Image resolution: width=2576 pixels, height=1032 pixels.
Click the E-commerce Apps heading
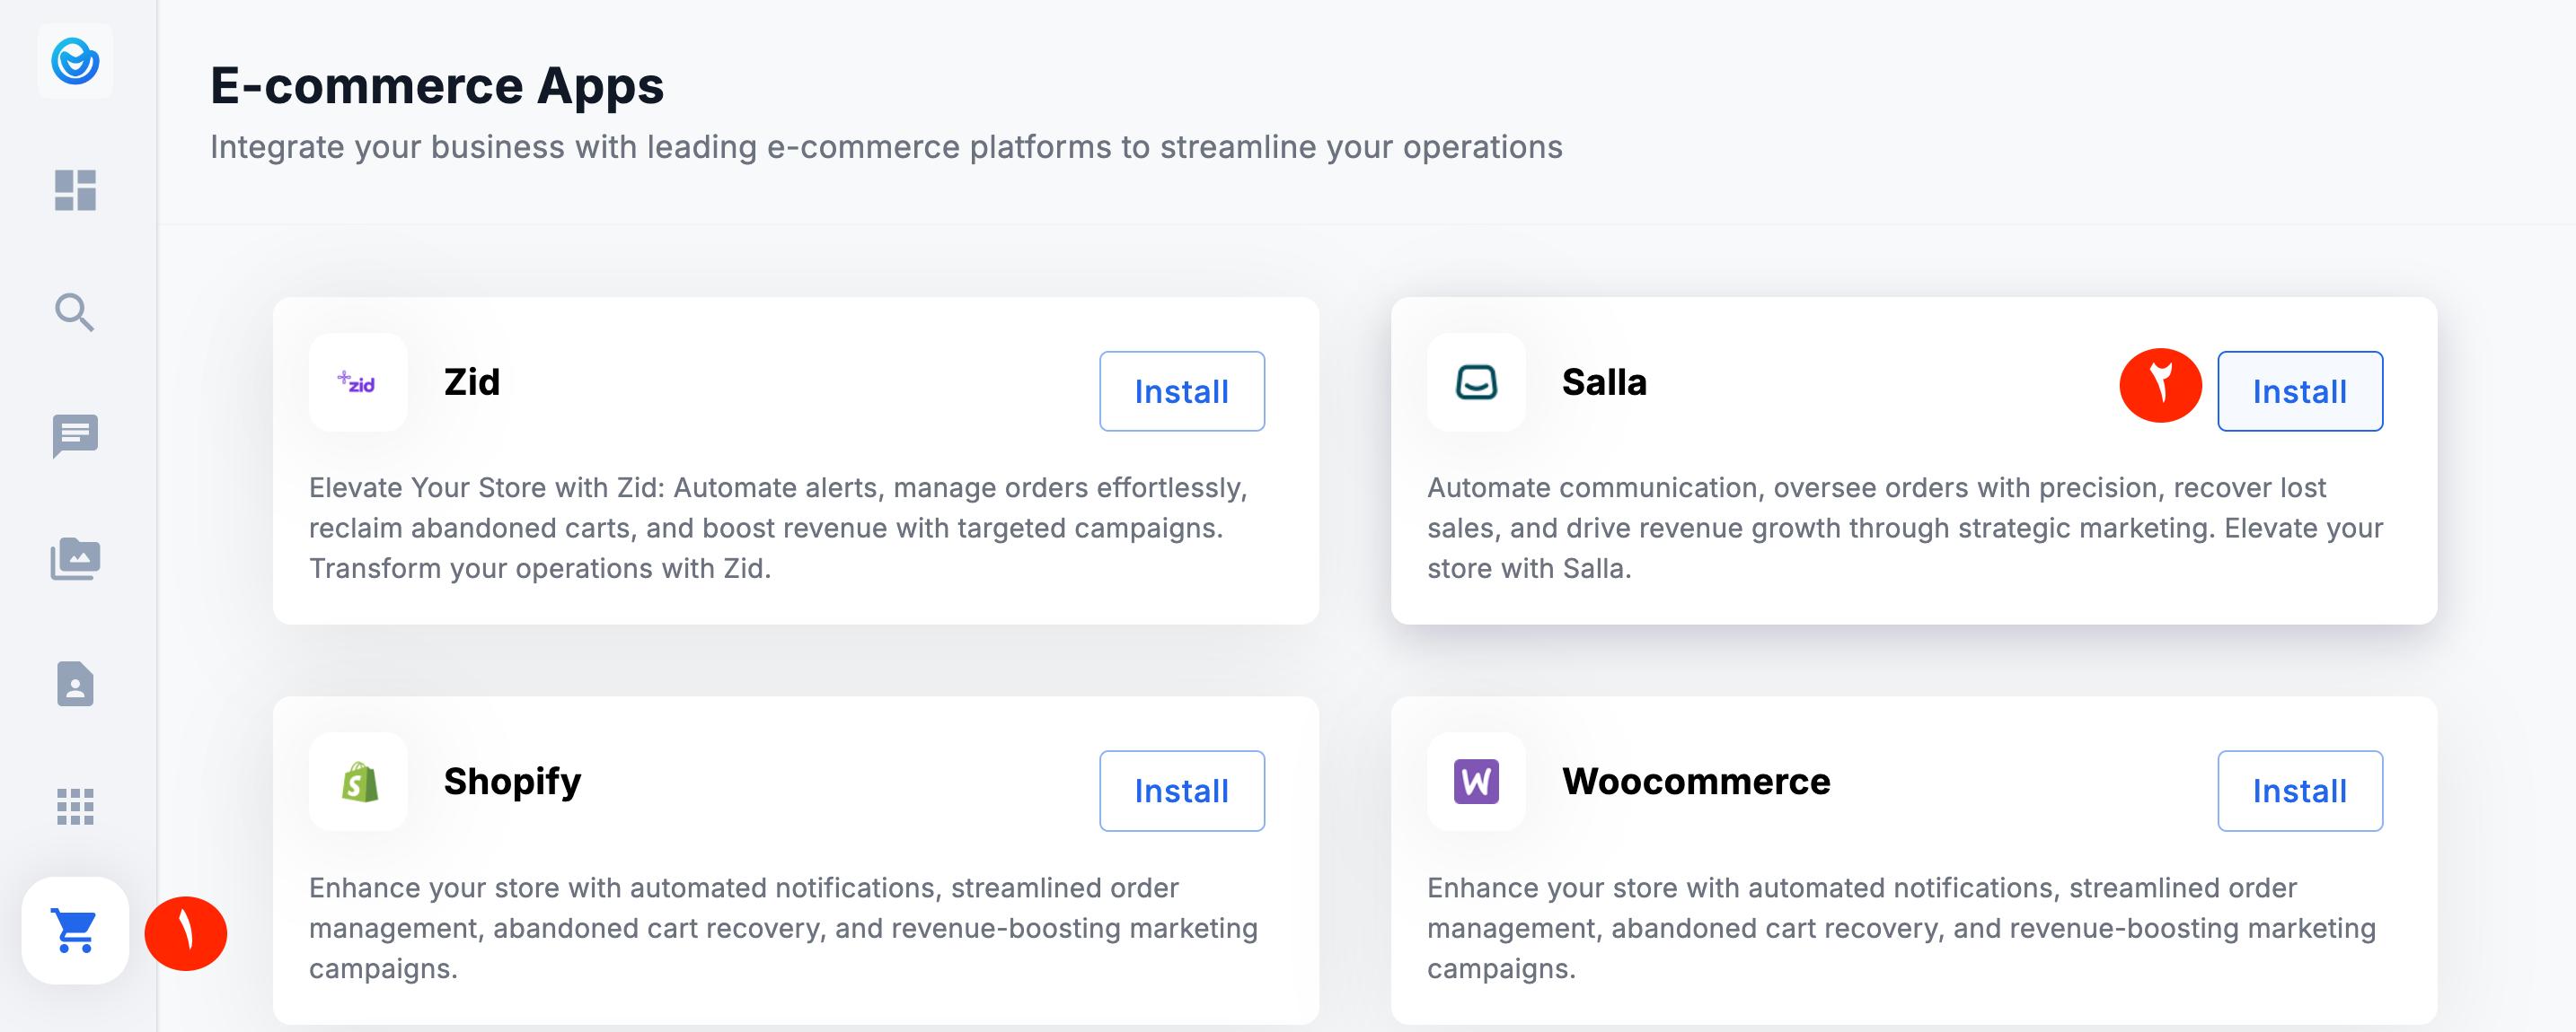click(x=437, y=85)
